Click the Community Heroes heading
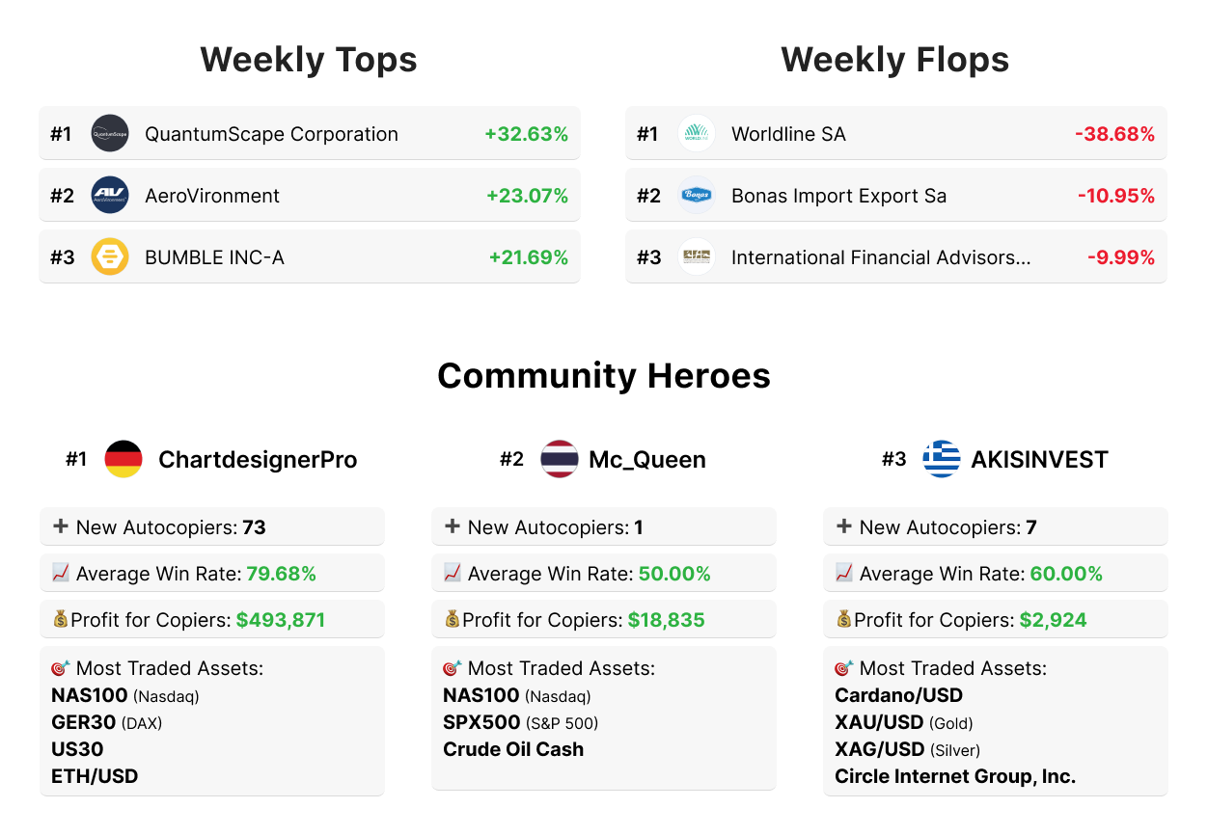1208x835 pixels. click(604, 375)
